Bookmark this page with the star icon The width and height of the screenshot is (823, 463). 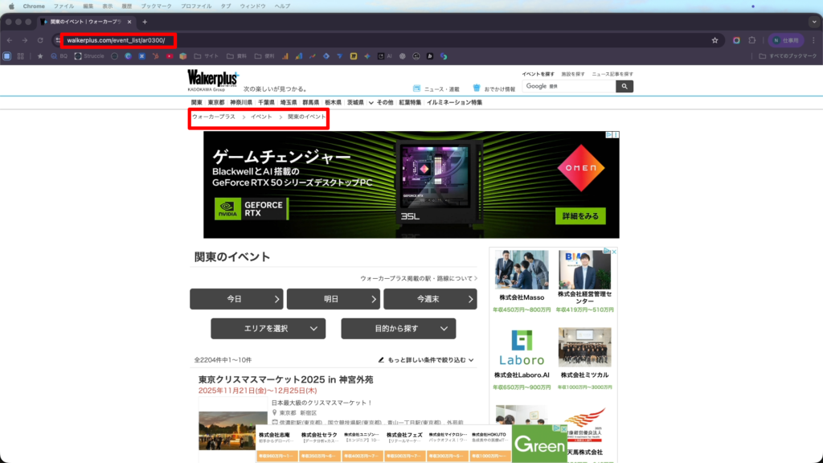714,40
